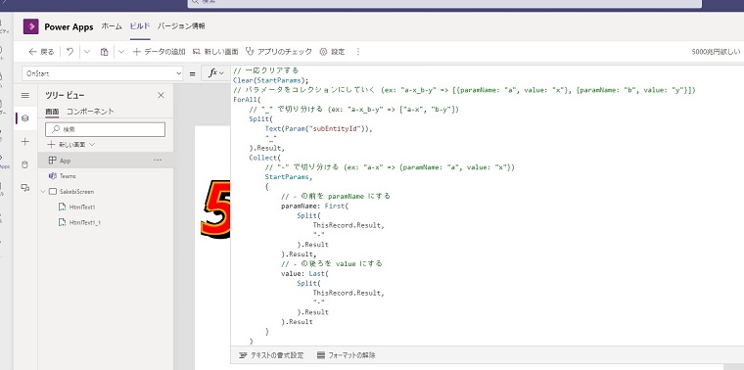Click the value: Last( line
The width and height of the screenshot is (744, 370).
click(304, 274)
